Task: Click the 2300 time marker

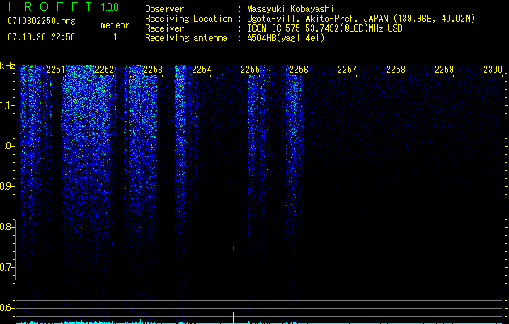Action: coord(493,70)
